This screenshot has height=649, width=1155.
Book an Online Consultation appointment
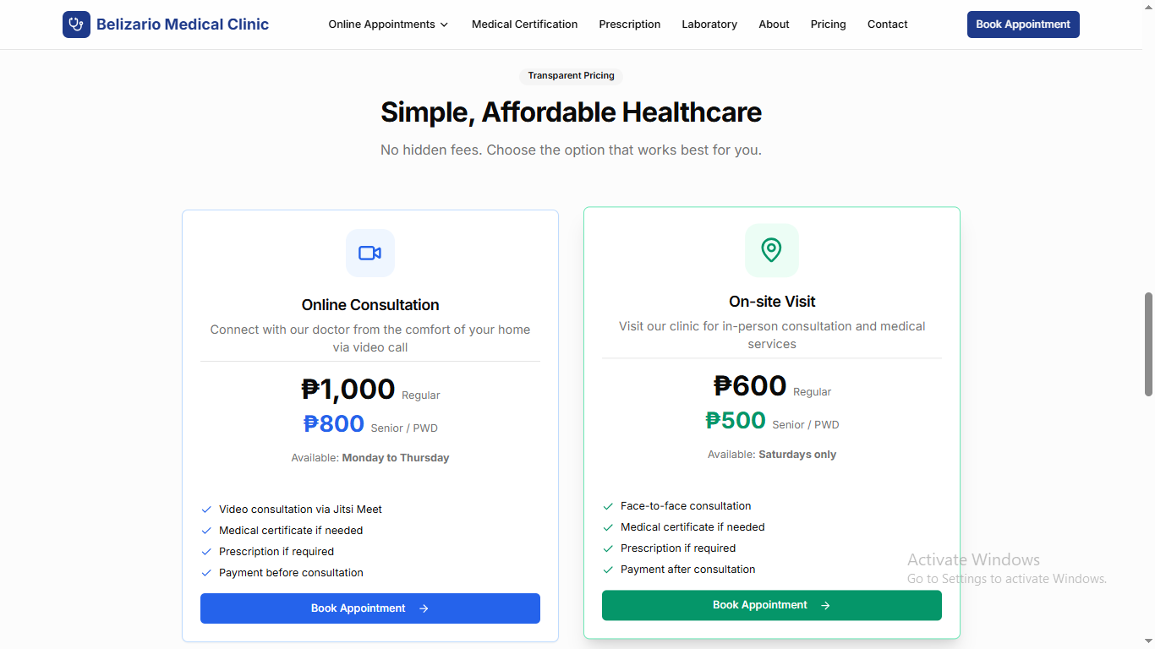click(x=369, y=608)
